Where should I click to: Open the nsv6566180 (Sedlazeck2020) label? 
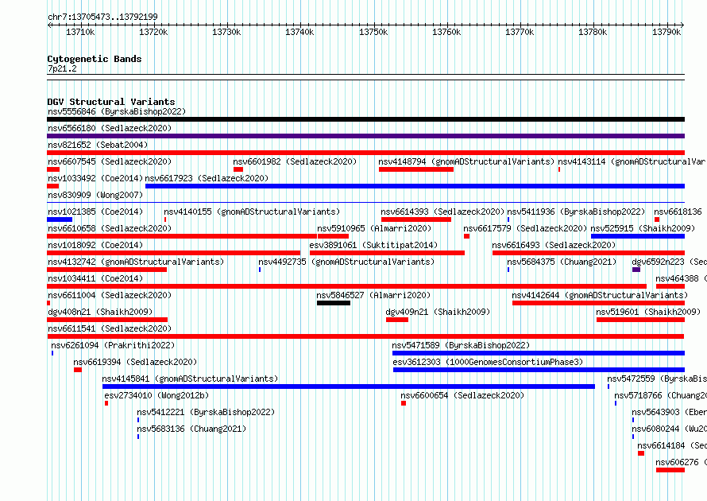point(110,128)
